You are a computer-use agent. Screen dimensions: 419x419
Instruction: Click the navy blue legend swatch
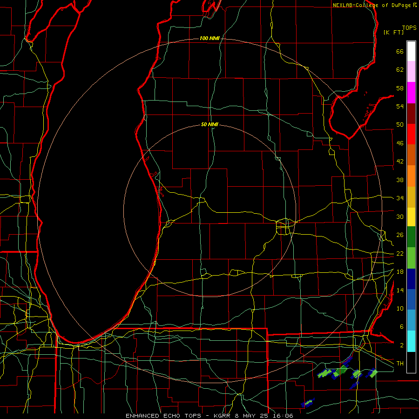[411, 279]
